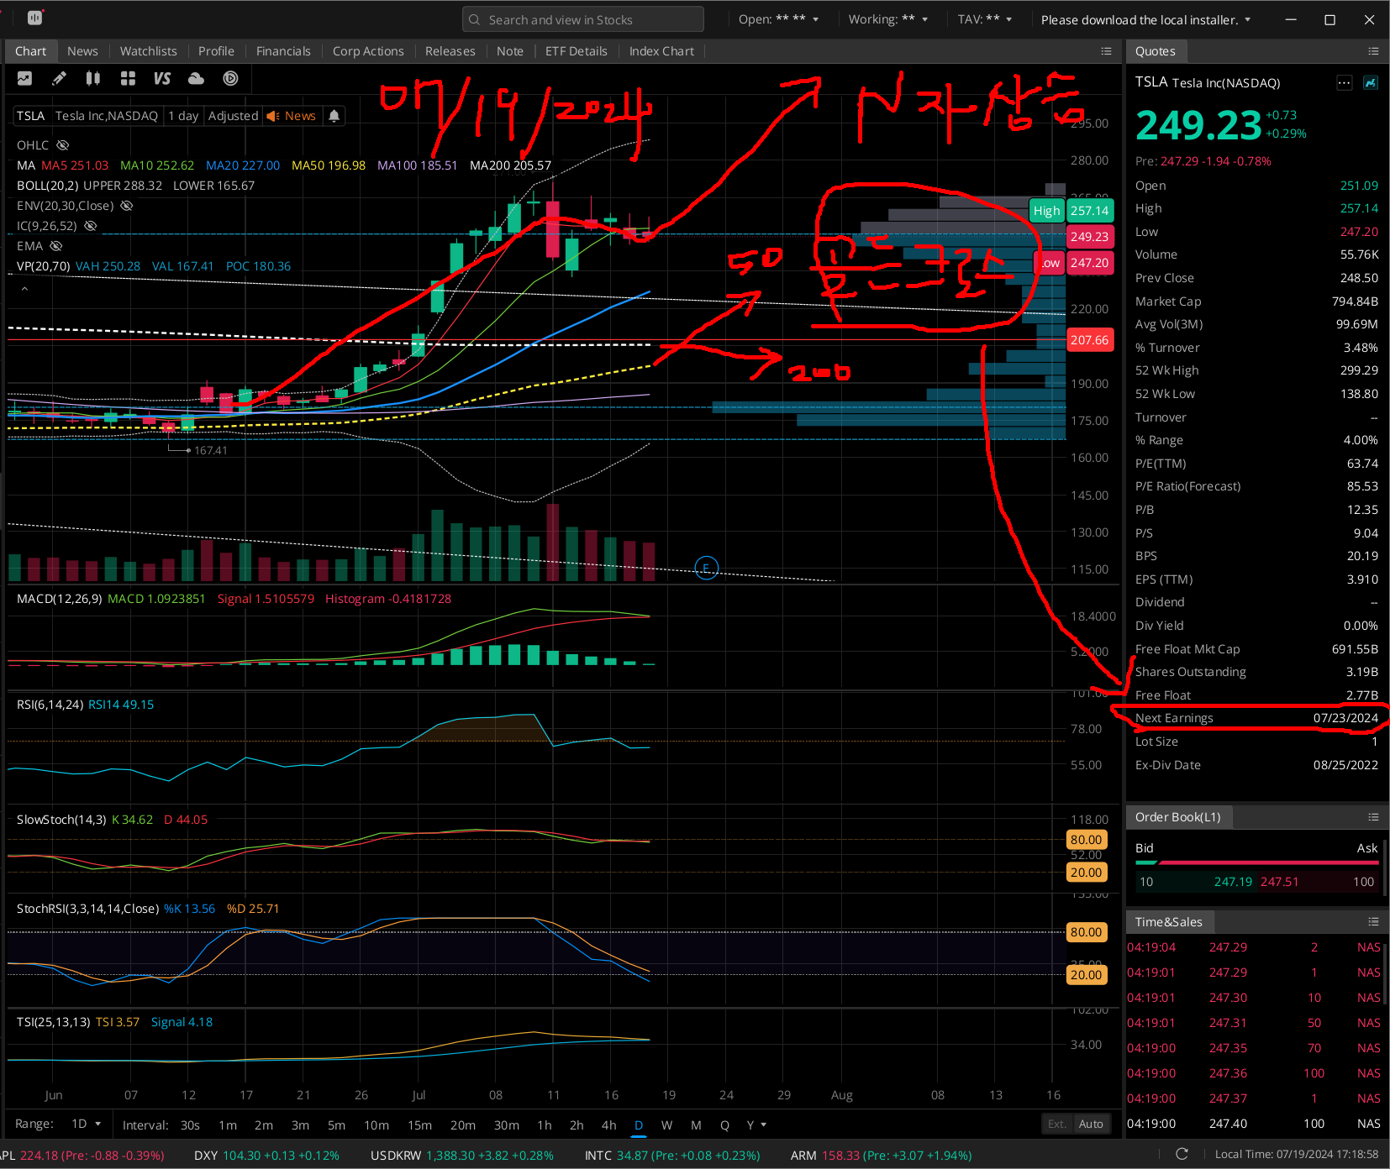Open the Range 1D dropdown
The height and width of the screenshot is (1169, 1390).
(x=87, y=1124)
